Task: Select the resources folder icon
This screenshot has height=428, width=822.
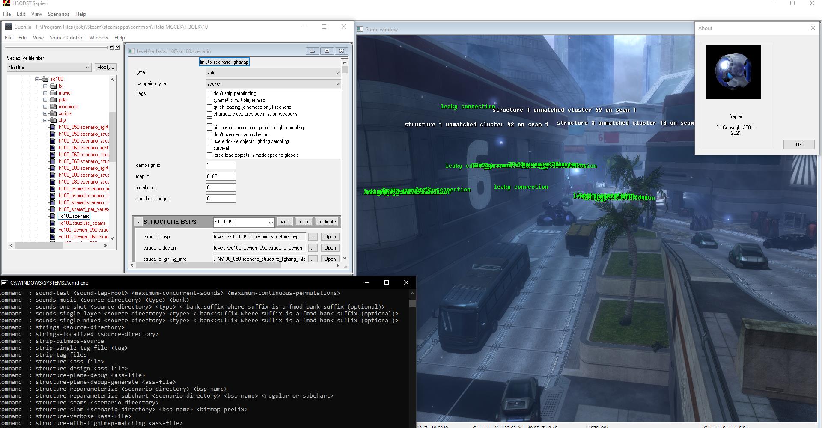Action: (x=54, y=107)
